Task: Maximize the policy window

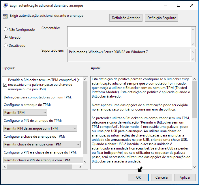Action: (x=179, y=5)
